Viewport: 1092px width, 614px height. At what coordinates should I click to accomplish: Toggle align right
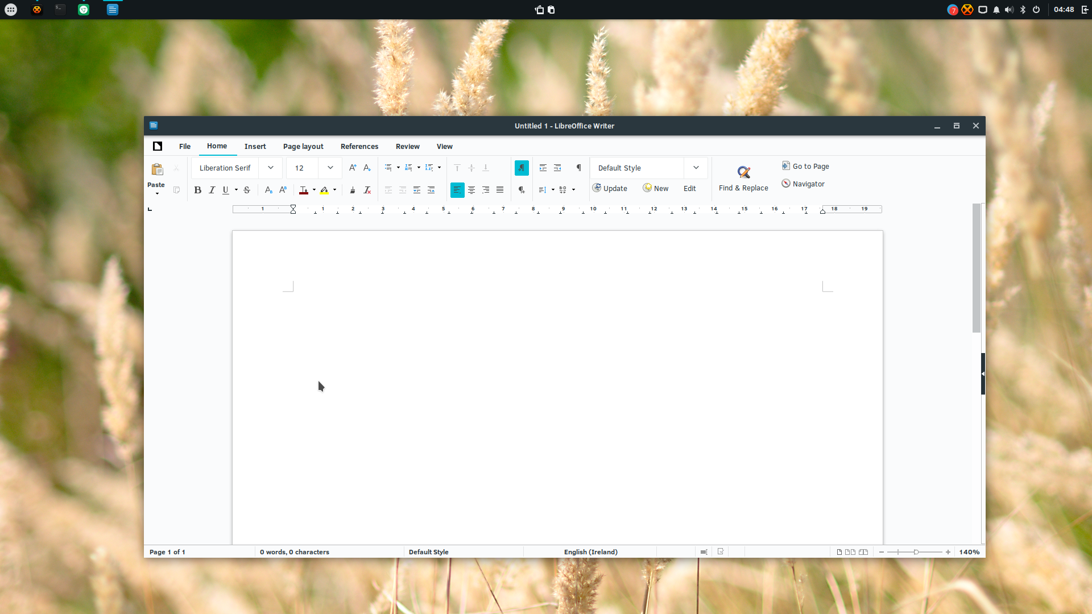[x=486, y=190]
